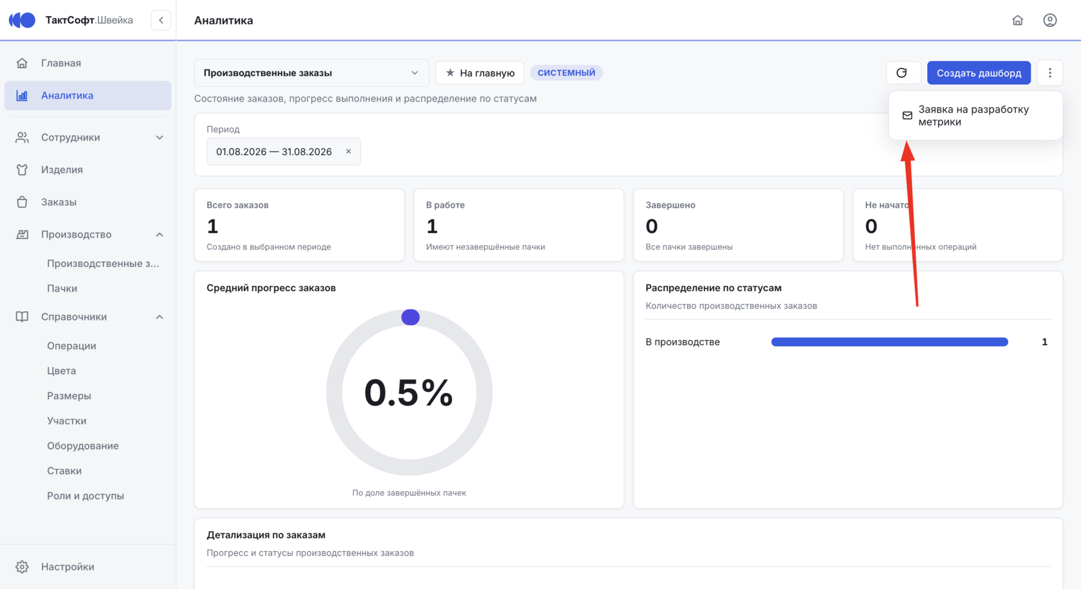Open Изделия in the sidebar

click(x=88, y=169)
